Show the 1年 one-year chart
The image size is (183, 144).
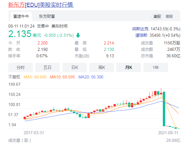point(156,67)
